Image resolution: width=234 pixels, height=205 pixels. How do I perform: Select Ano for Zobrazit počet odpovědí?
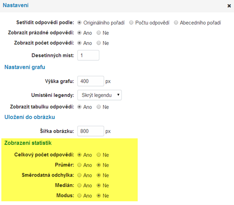point(80,43)
